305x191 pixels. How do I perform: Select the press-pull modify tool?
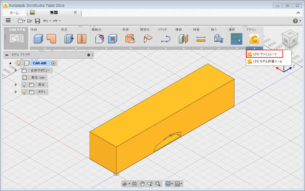click(x=69, y=39)
